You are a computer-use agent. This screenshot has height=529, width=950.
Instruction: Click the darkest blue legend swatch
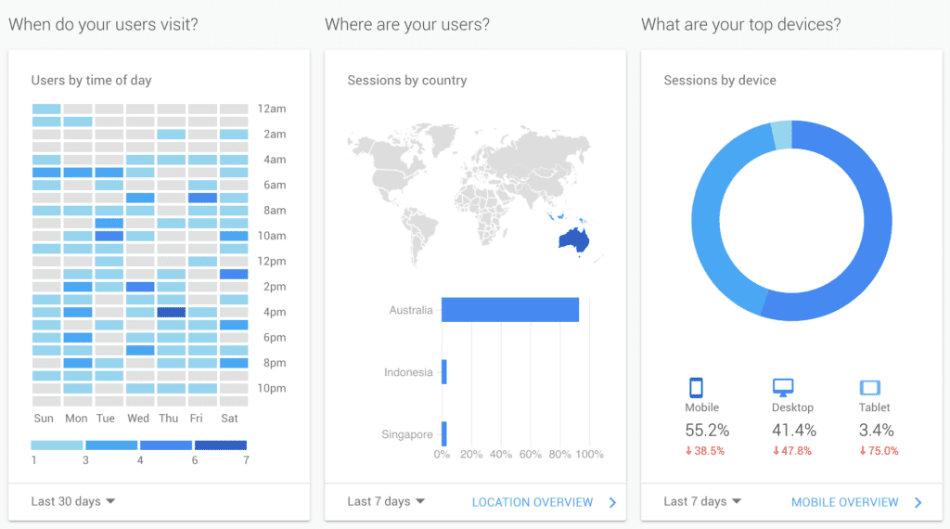(221, 445)
